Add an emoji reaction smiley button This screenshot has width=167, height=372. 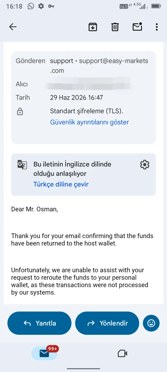point(151,323)
